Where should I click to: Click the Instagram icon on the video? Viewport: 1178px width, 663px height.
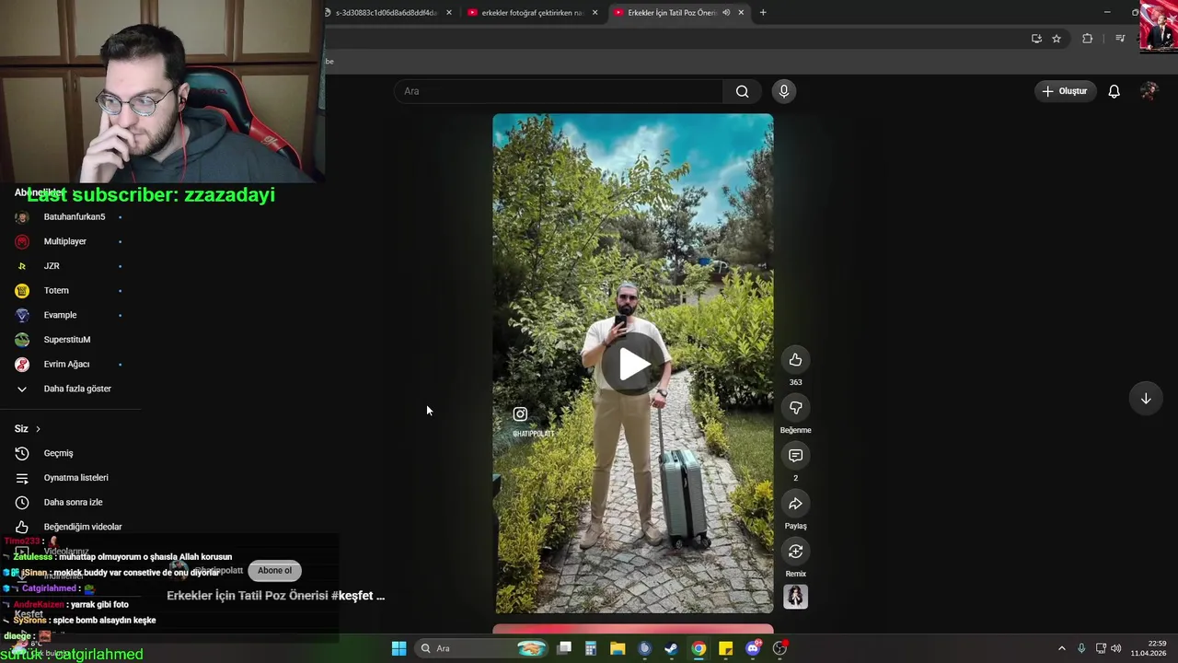tap(520, 414)
